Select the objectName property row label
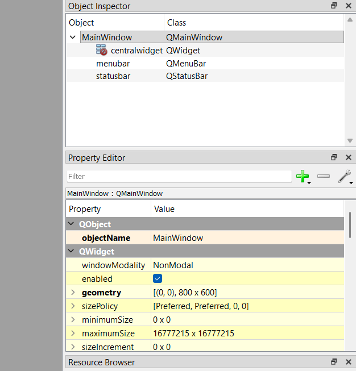Image resolution: width=356 pixels, height=371 pixels. 106,238
